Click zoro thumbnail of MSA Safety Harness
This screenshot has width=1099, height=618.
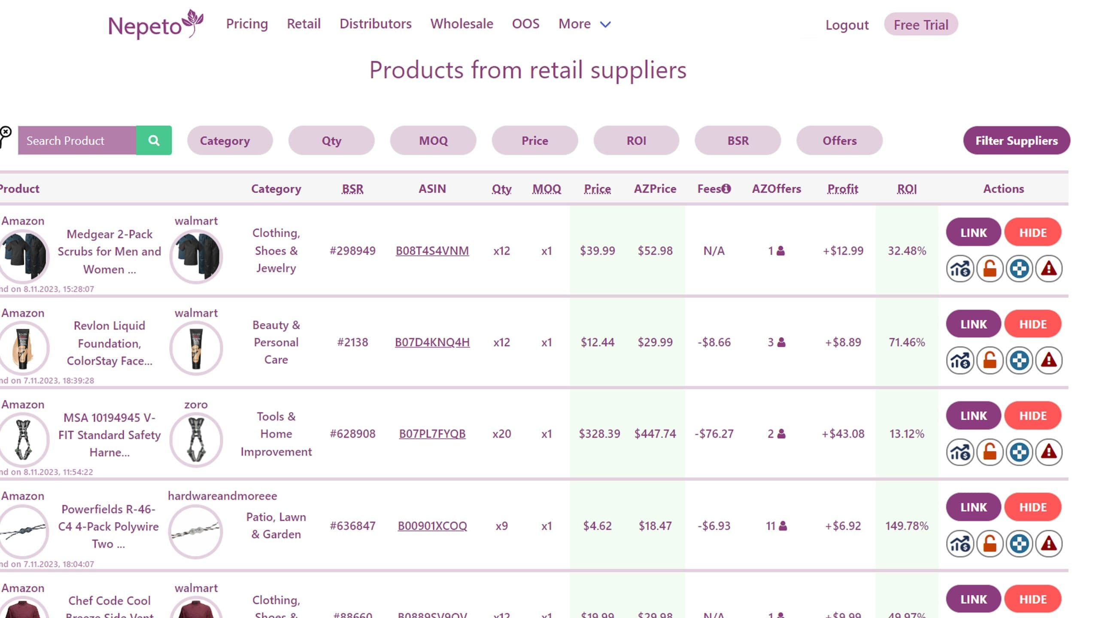(x=196, y=440)
